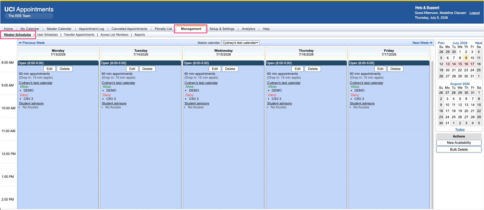Open the Analytics tab
Viewport: 484px width, 210px height.
tap(248, 29)
